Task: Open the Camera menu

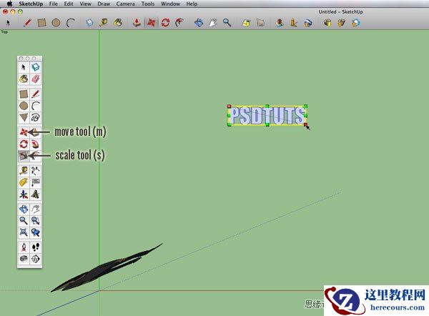Action: coord(126,4)
